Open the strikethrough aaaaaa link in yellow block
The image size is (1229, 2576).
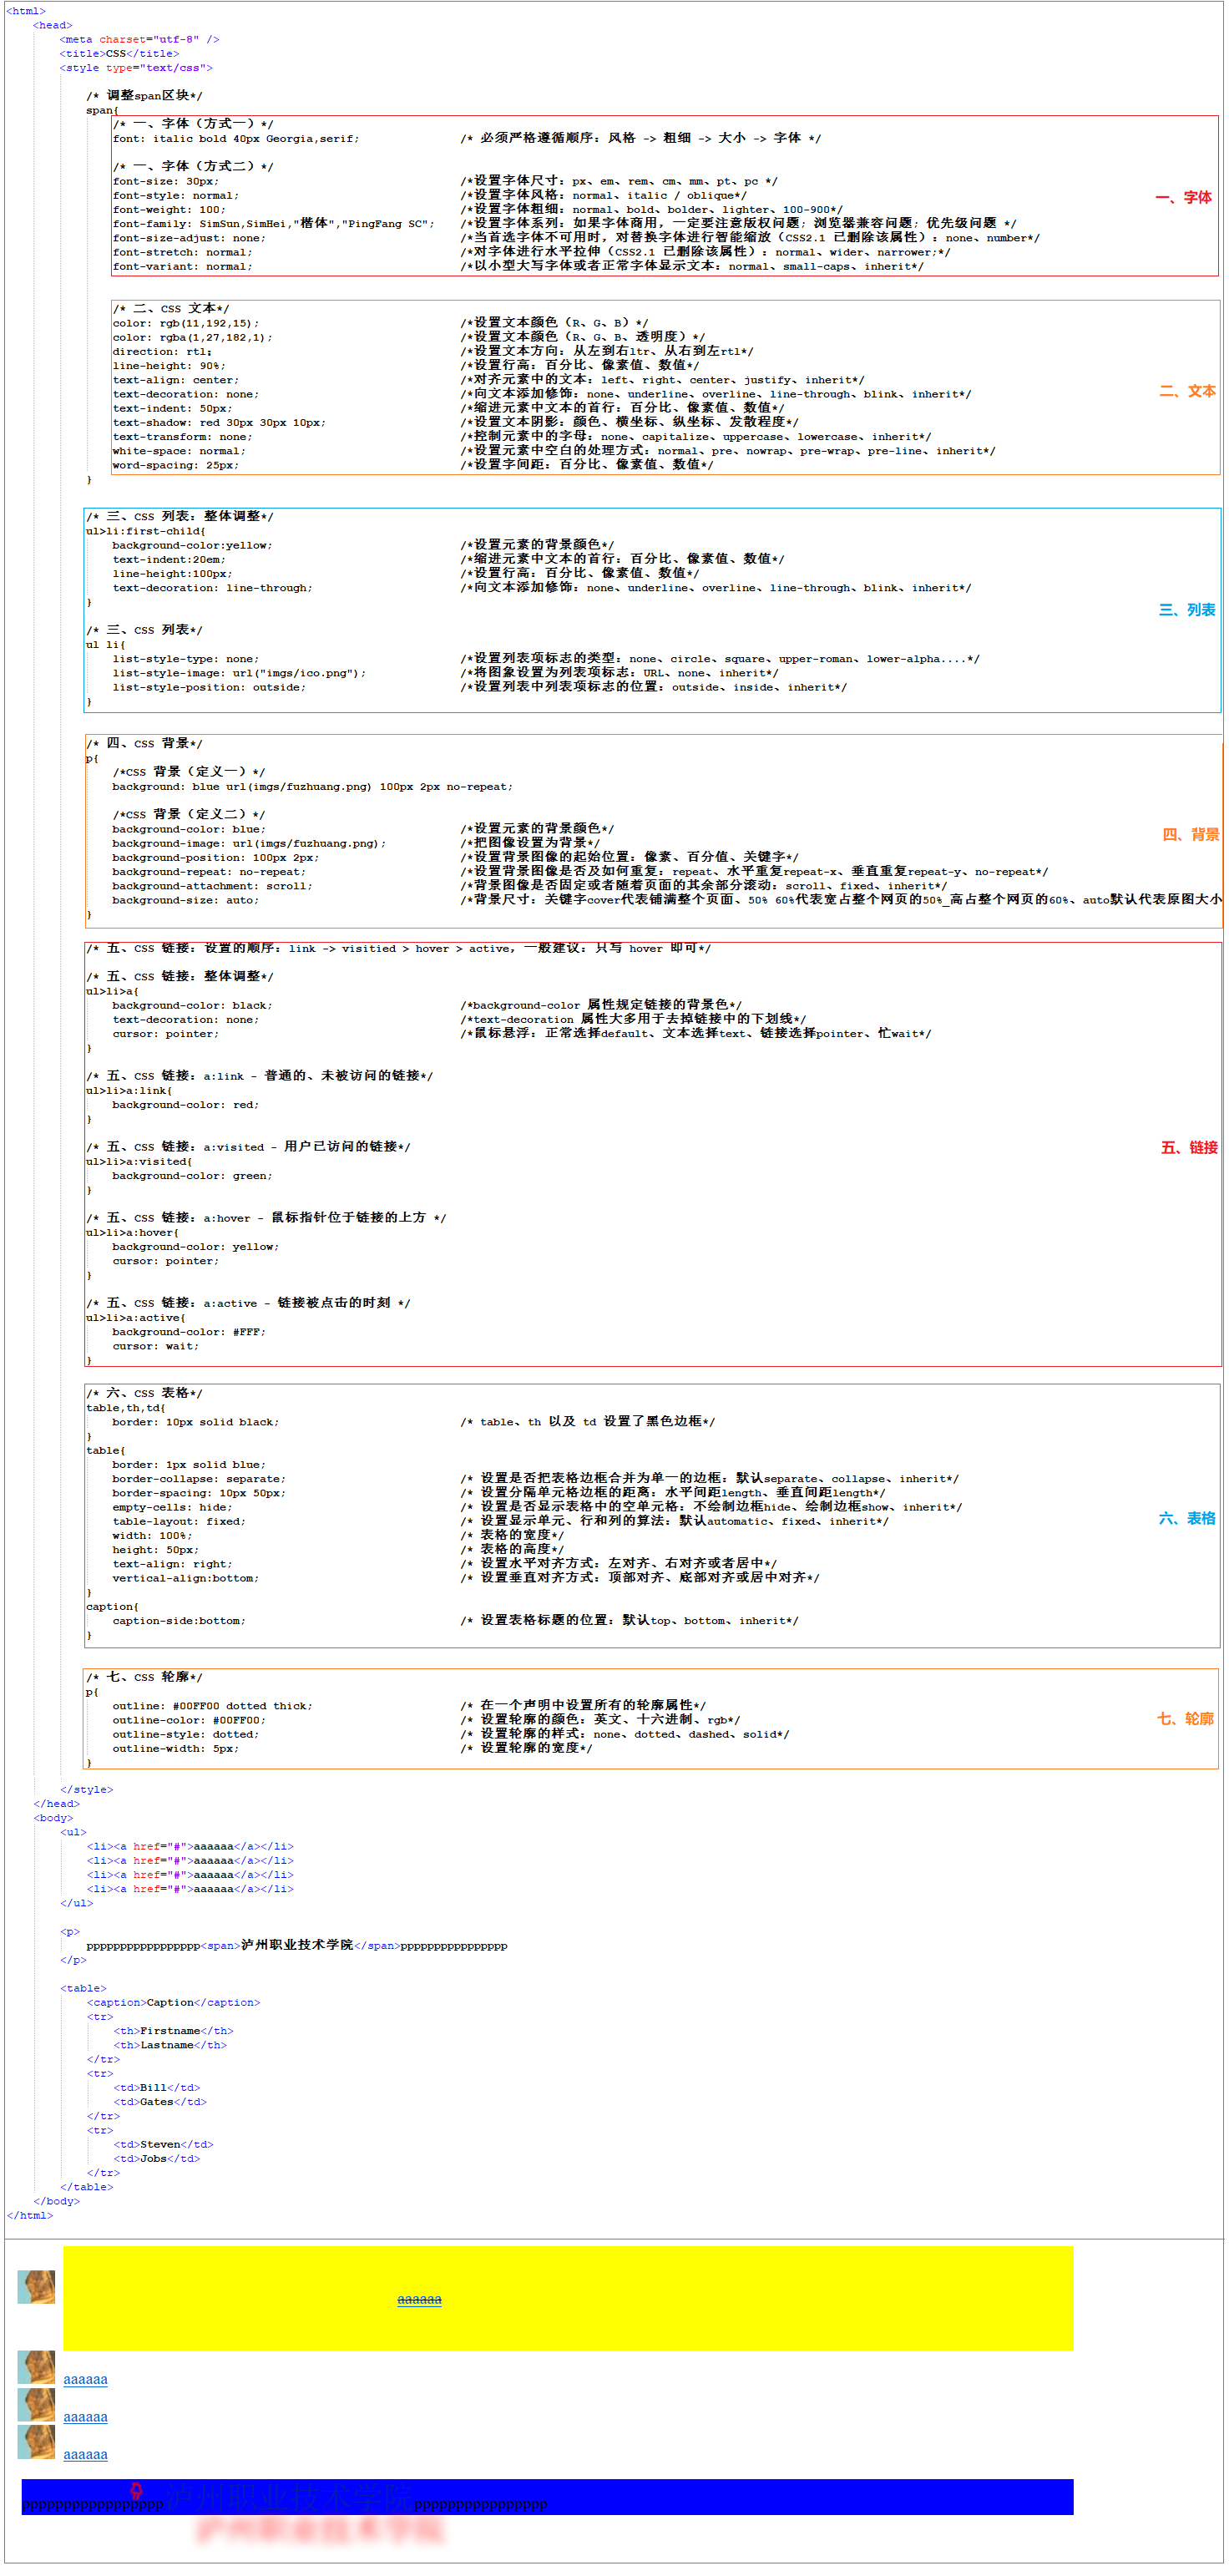pos(419,2299)
